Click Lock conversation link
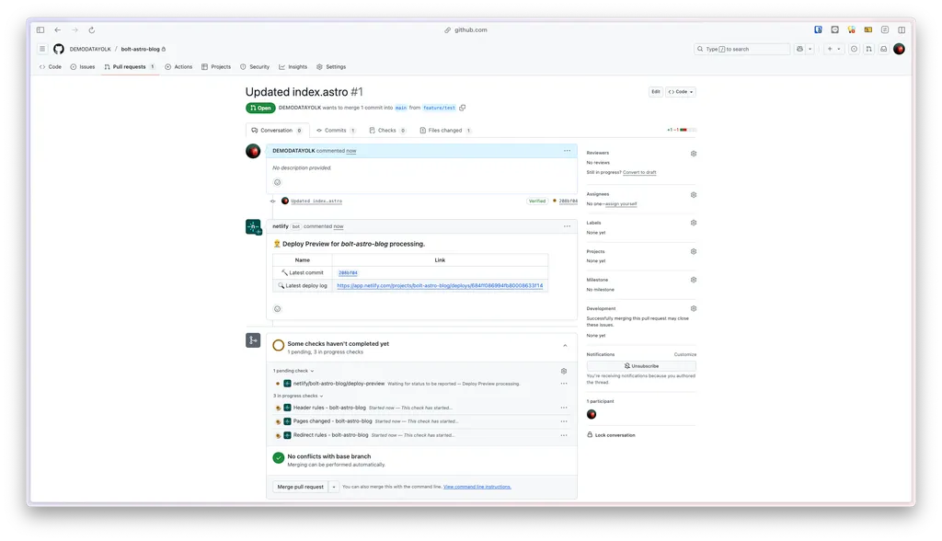 (611, 435)
